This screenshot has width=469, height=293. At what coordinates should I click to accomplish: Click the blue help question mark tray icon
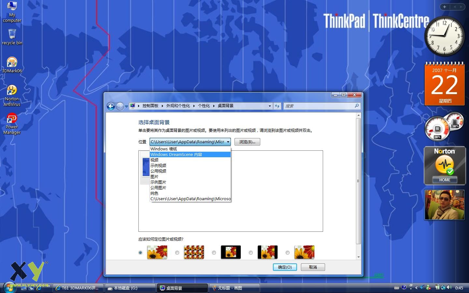pyautogui.click(x=404, y=287)
